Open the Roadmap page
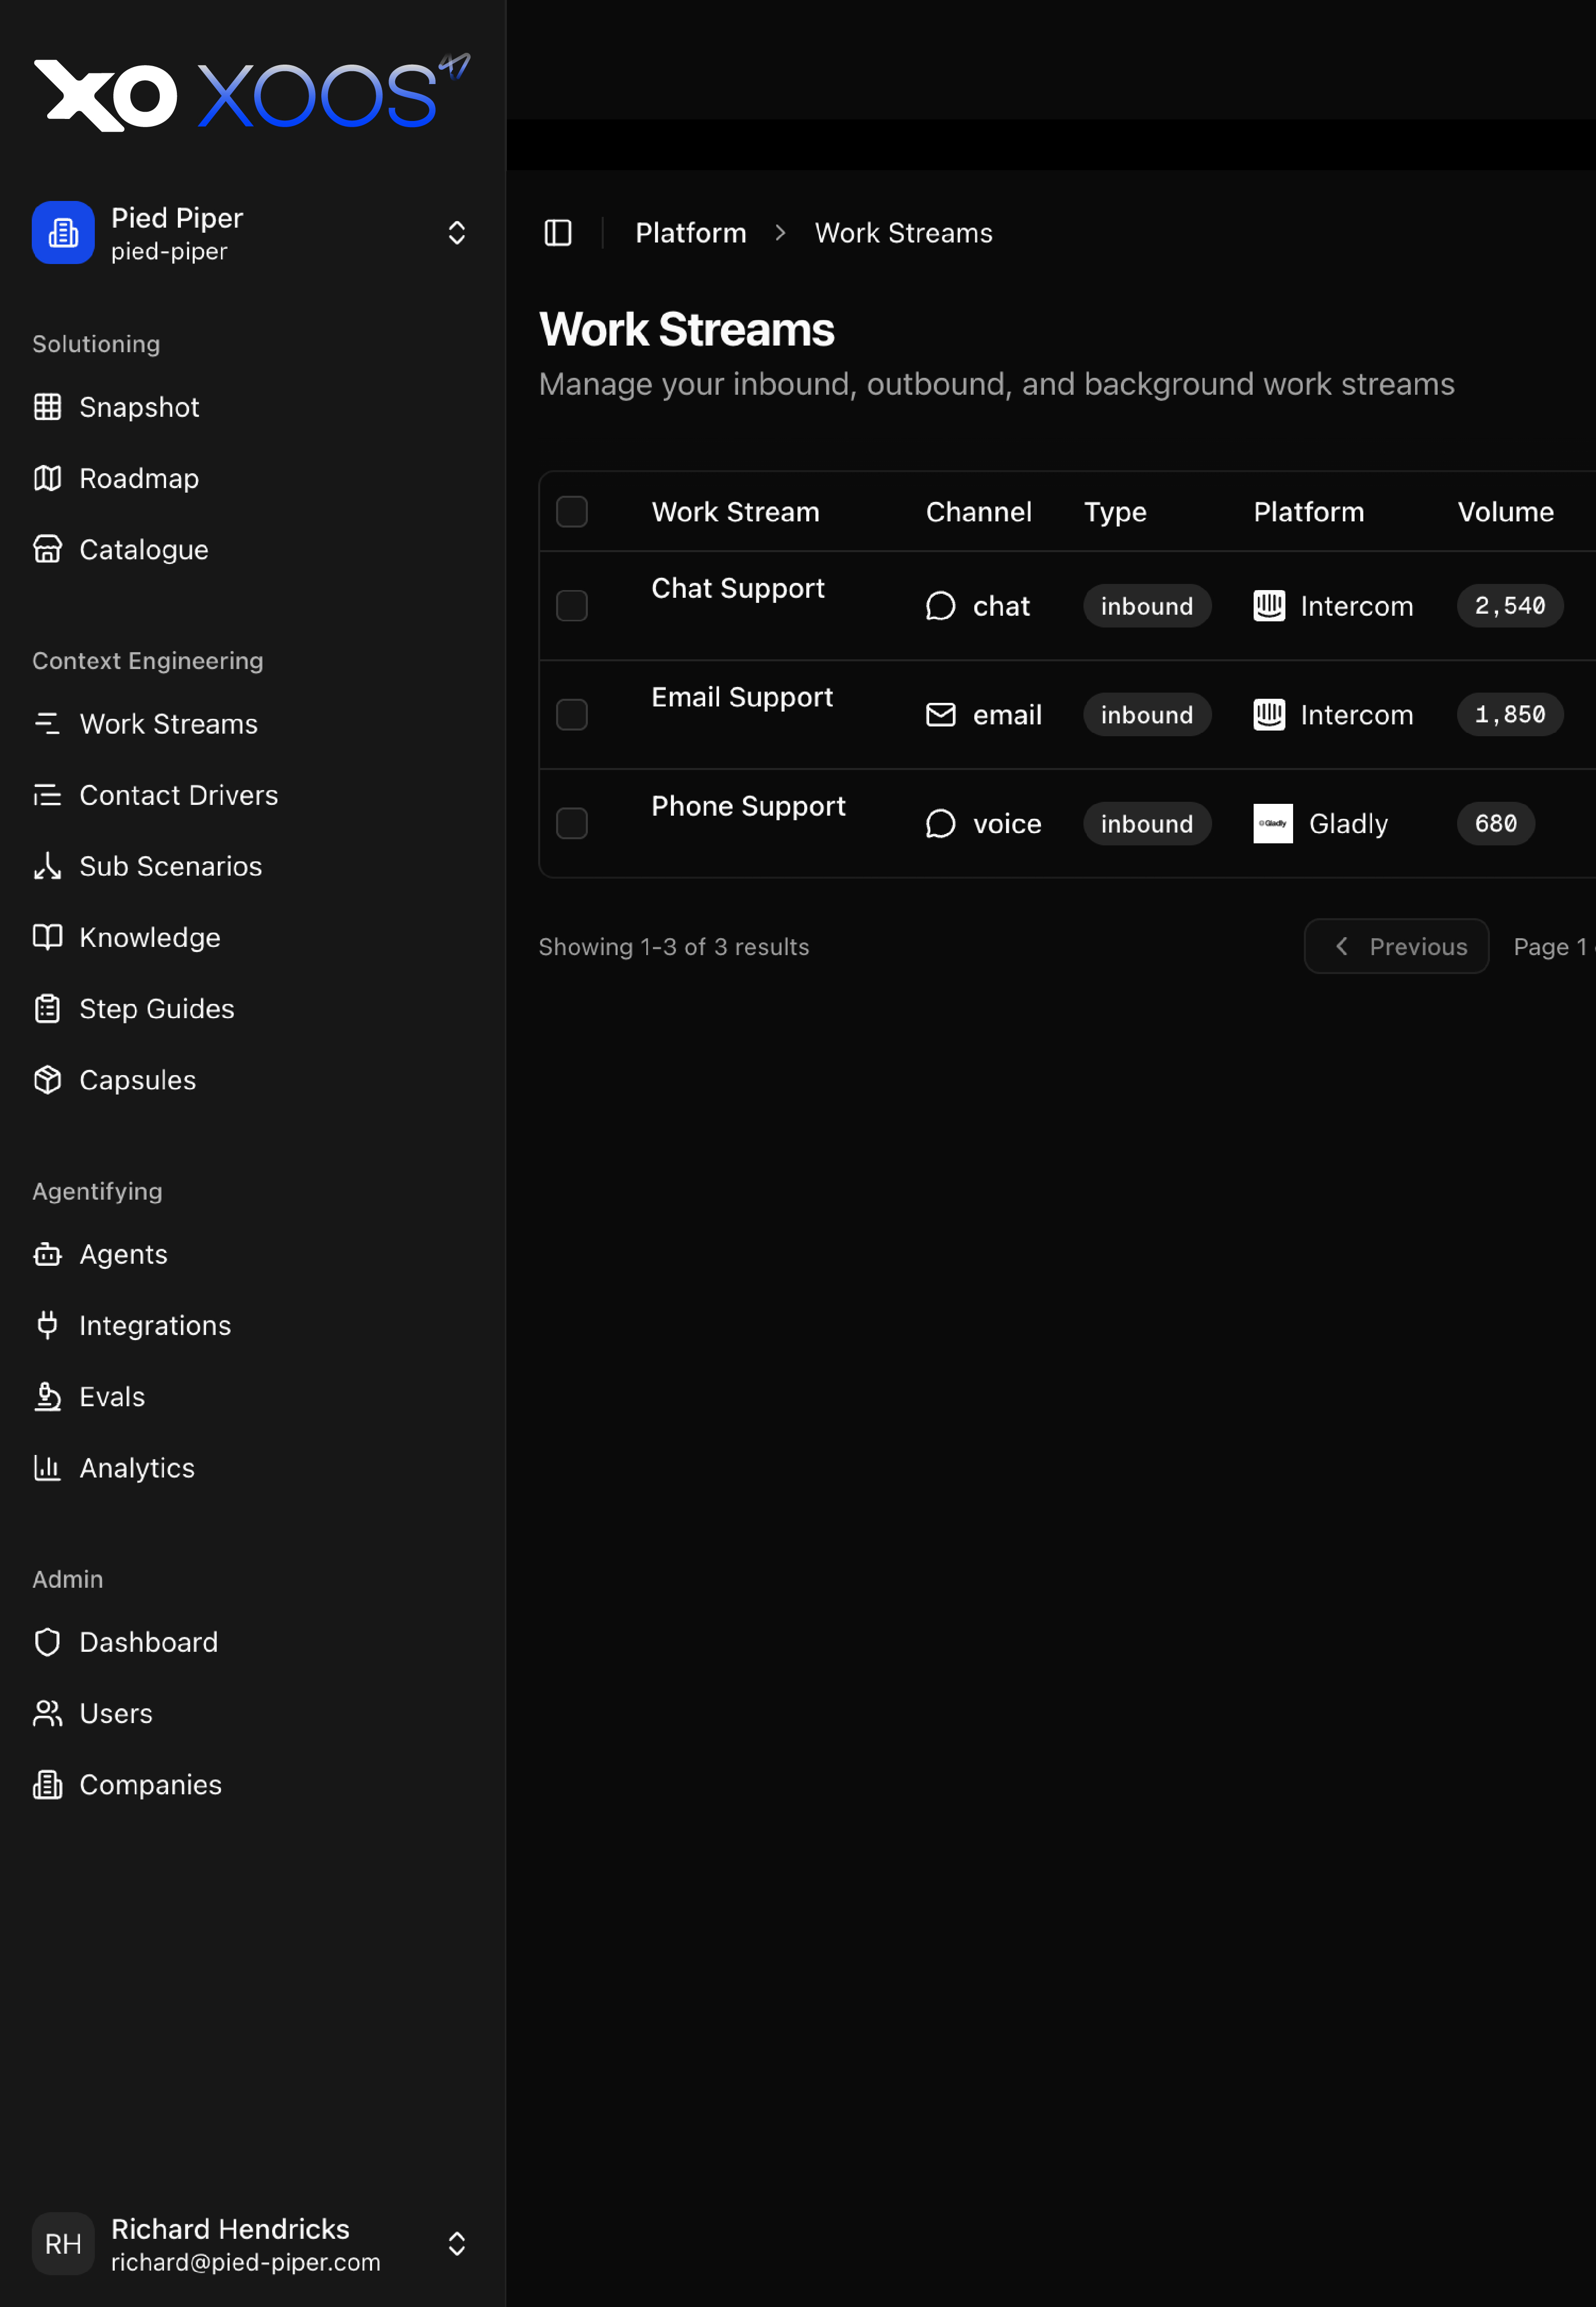Viewport: 1596px width, 2307px height. (139, 478)
